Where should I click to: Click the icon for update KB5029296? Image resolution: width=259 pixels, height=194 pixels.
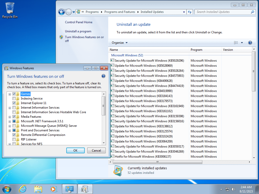pos(112,61)
